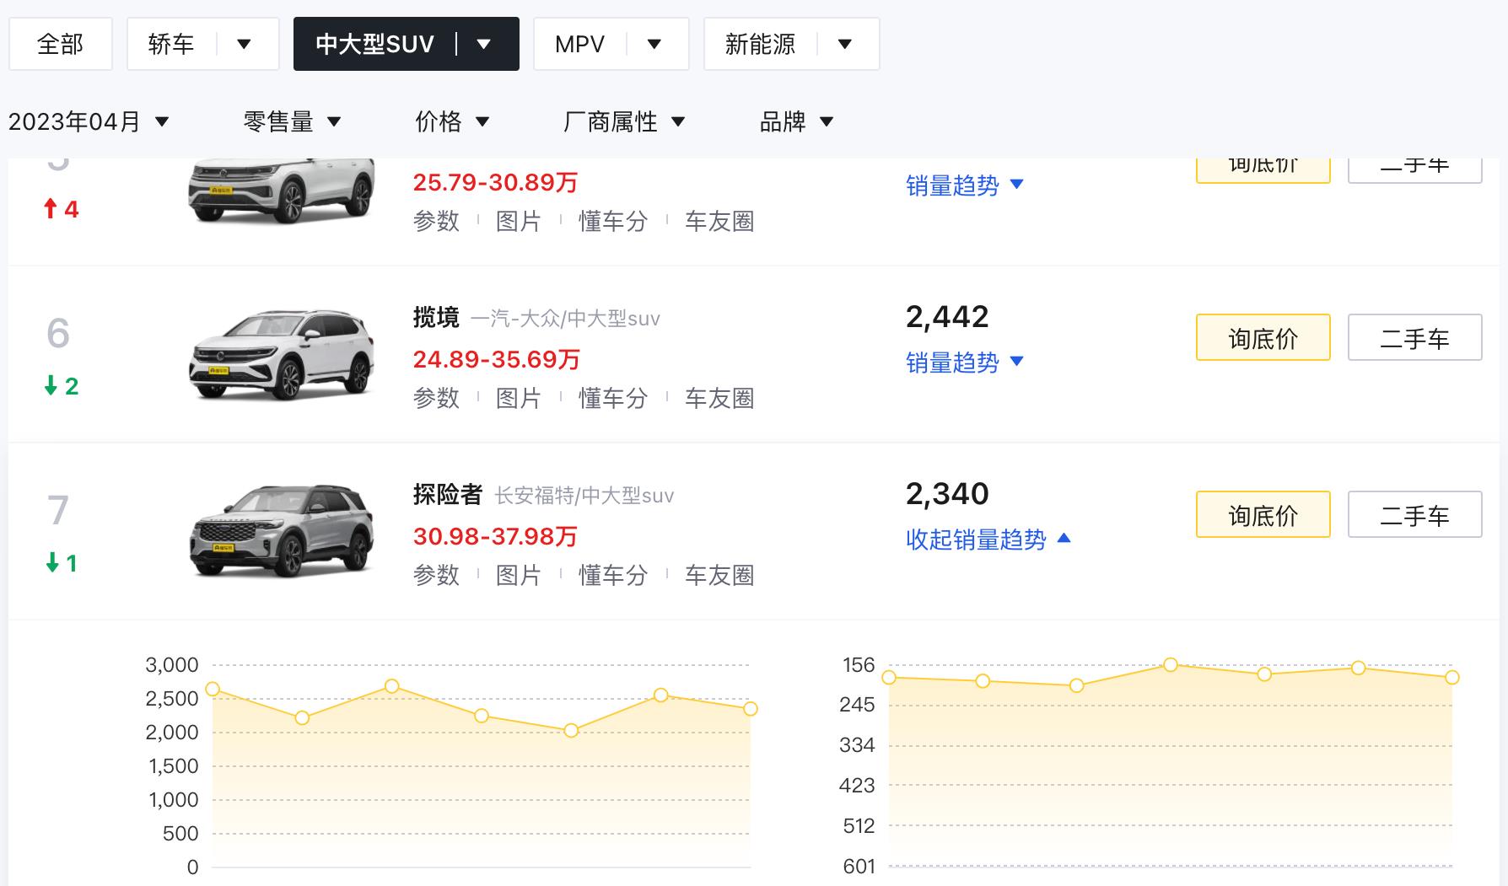Screen dimensions: 1508x886
Task: Click 懂车分 for the 25.79-30.89万 car
Action: [613, 222]
